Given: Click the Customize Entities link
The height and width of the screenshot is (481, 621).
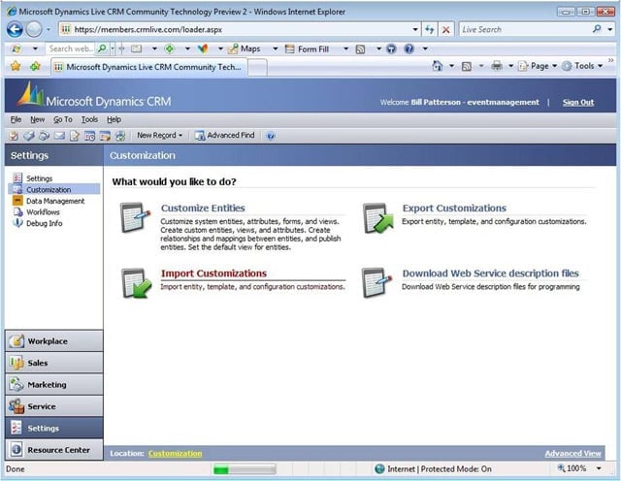Looking at the screenshot, I should 203,208.
